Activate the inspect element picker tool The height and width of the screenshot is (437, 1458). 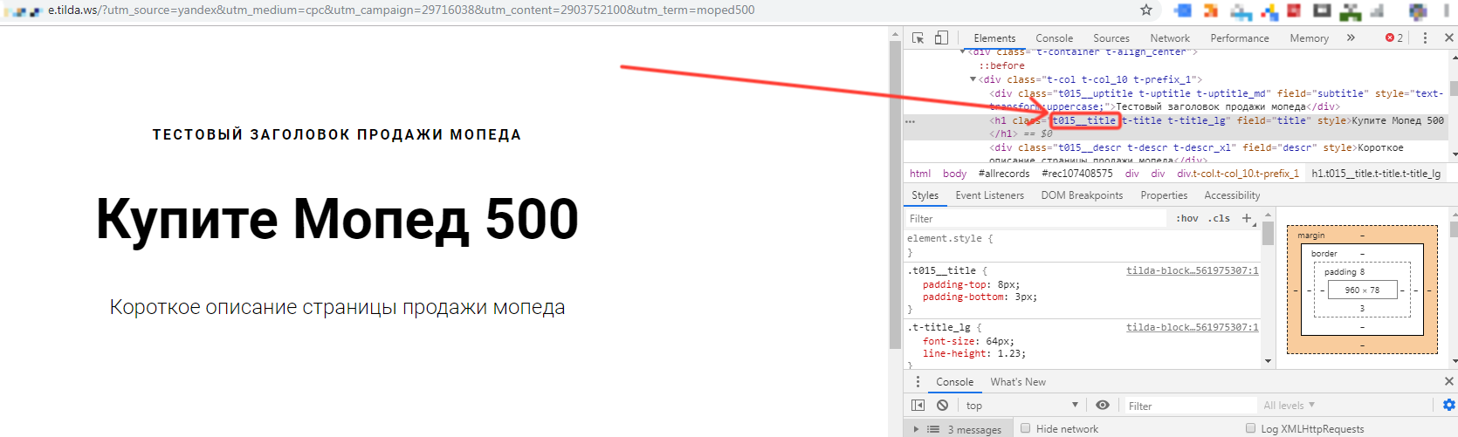tap(918, 38)
